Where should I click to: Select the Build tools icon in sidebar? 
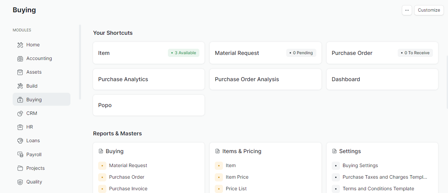click(x=20, y=86)
